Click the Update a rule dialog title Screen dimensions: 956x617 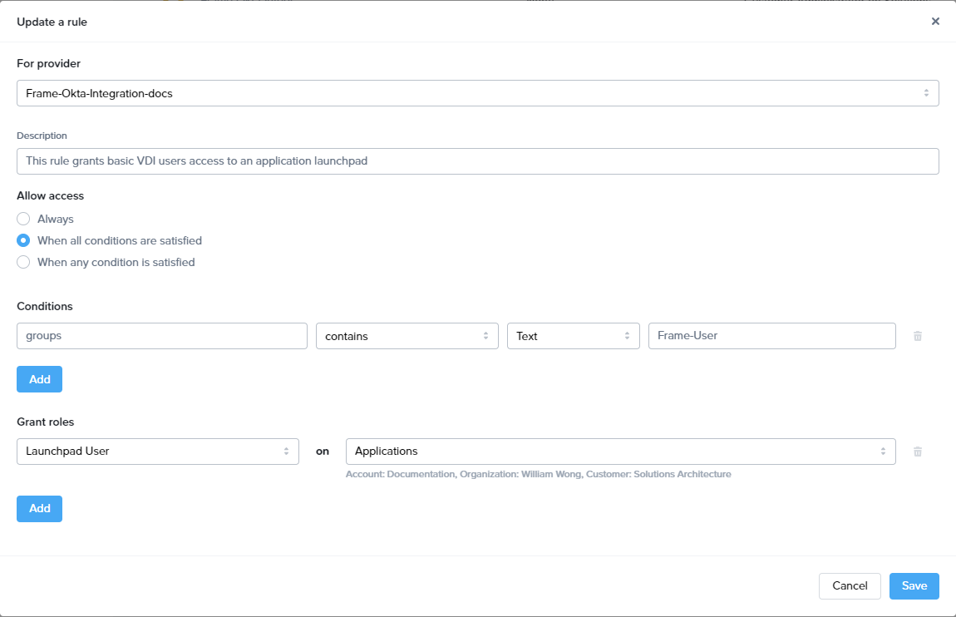click(52, 22)
